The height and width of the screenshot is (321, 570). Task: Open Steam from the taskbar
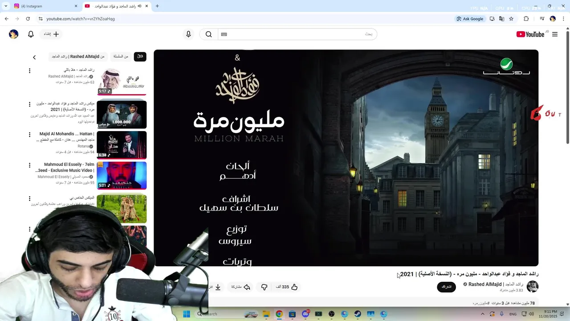click(358, 314)
